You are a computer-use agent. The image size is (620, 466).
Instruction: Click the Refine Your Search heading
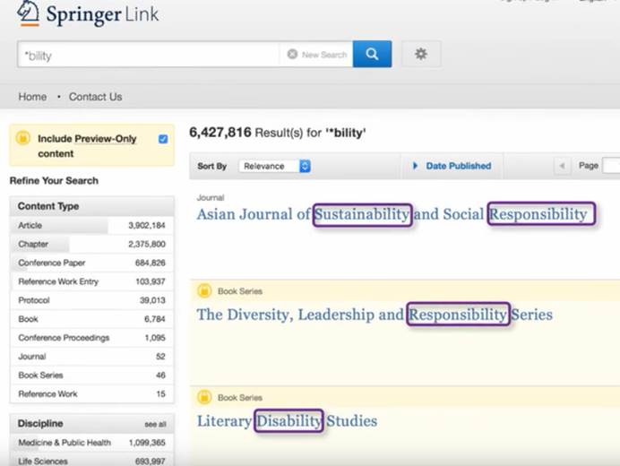(54, 181)
